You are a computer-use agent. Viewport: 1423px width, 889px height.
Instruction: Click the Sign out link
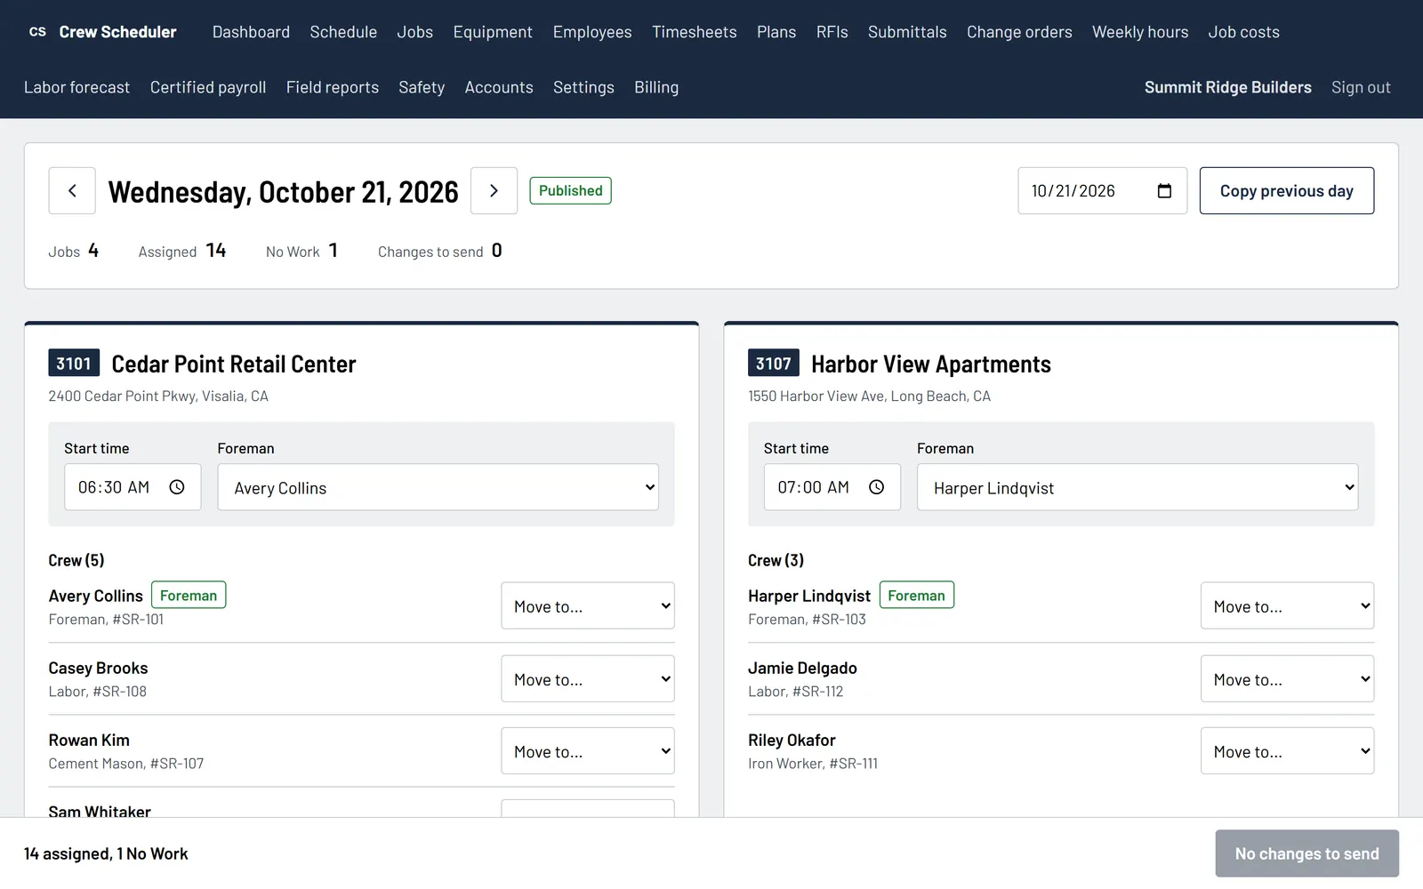[1361, 87]
